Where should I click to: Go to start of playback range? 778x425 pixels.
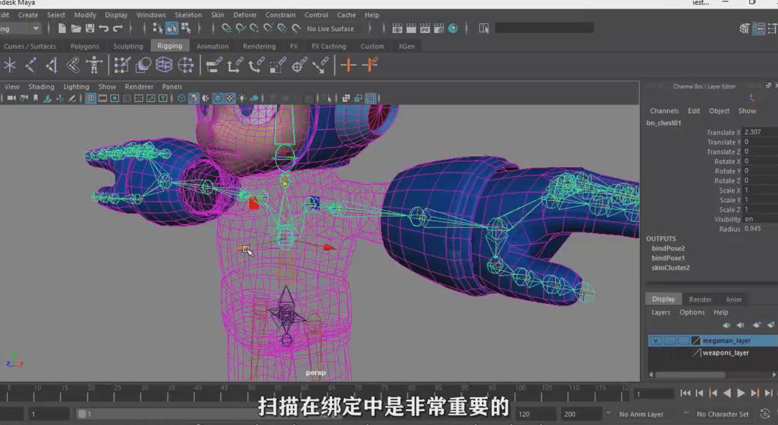click(685, 393)
